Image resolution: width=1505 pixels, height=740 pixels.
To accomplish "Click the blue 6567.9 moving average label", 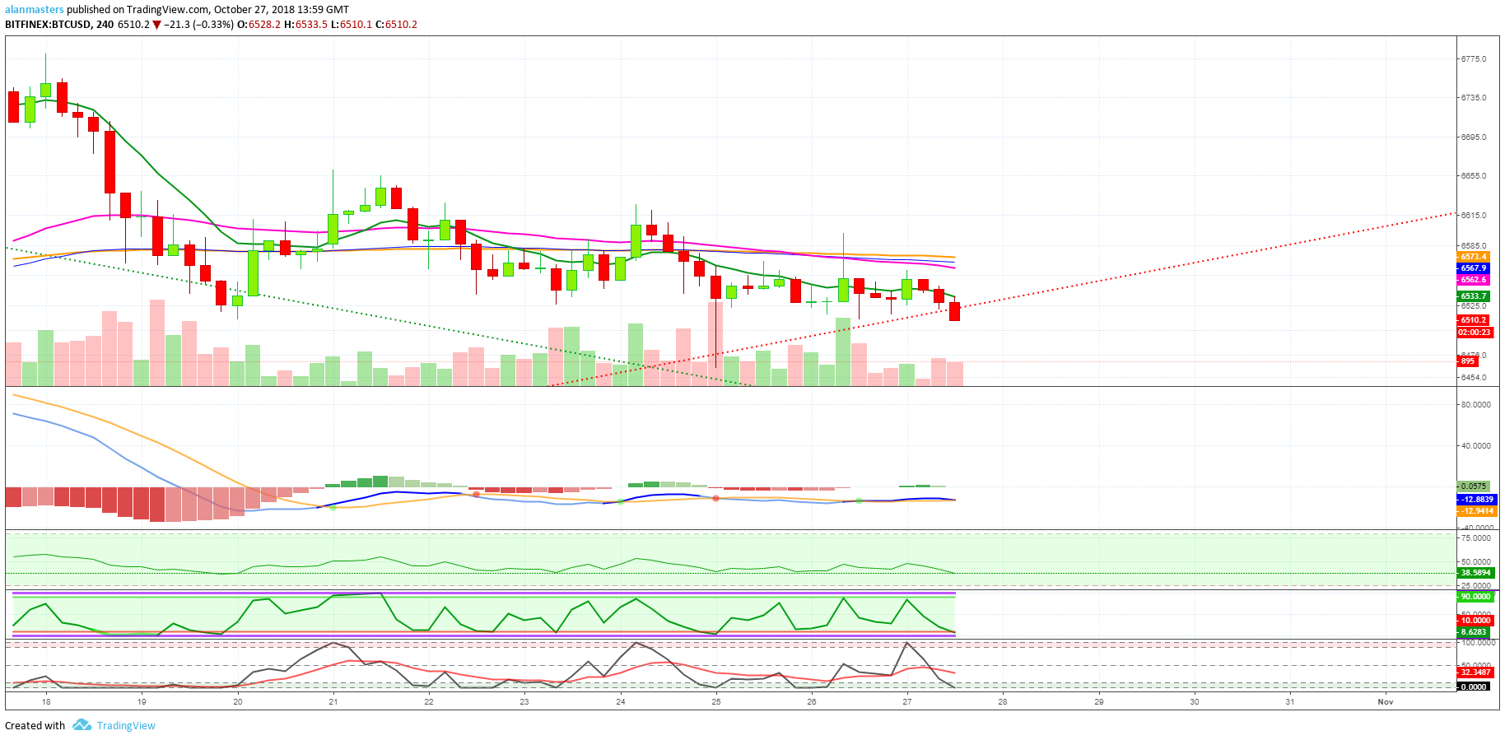I will tap(1474, 268).
